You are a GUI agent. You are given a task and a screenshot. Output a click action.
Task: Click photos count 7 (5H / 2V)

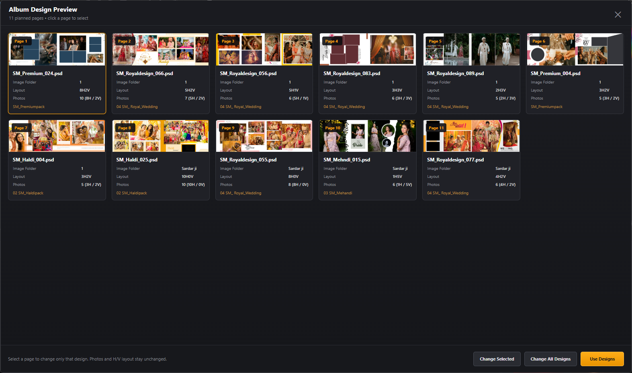195,98
